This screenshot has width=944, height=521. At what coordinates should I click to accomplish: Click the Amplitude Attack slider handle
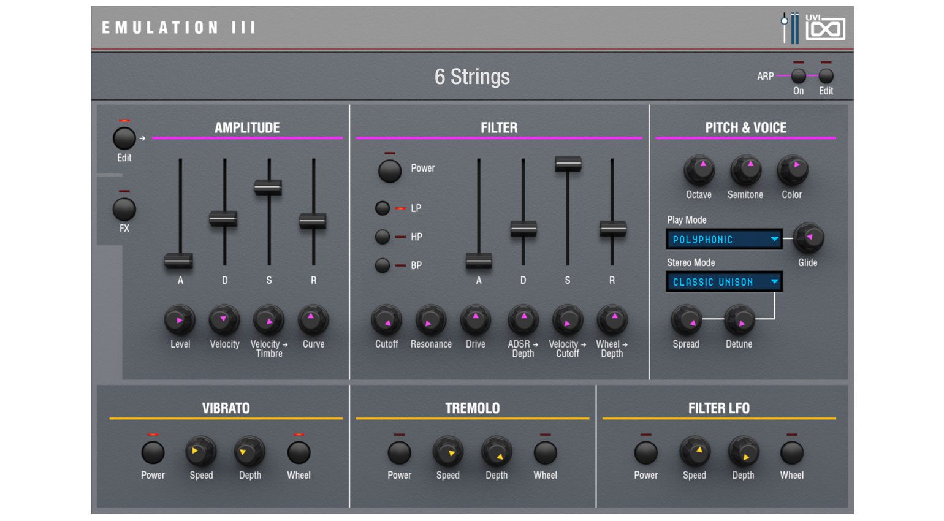click(178, 260)
